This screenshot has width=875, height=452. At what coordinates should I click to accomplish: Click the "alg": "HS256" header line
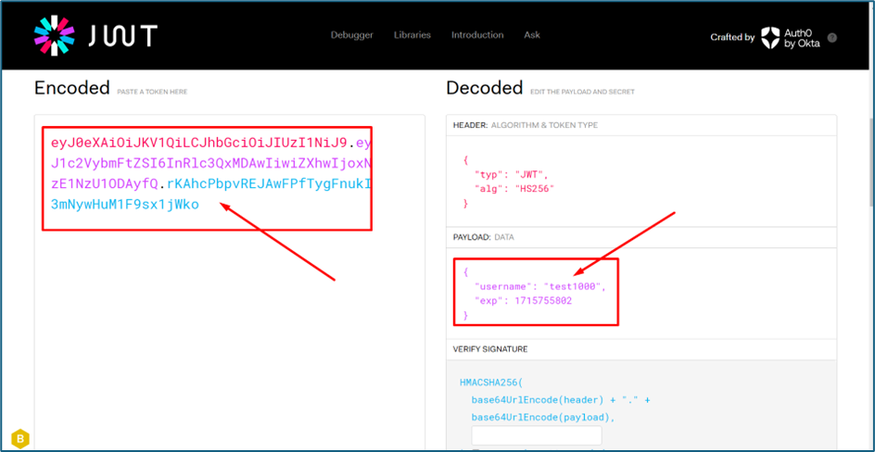tap(513, 188)
